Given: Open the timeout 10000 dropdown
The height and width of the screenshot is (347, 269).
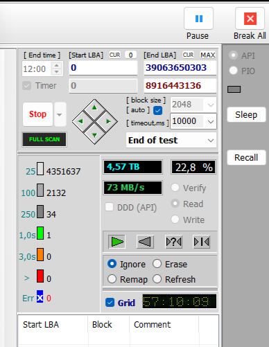Looking at the screenshot, I should pos(211,121).
